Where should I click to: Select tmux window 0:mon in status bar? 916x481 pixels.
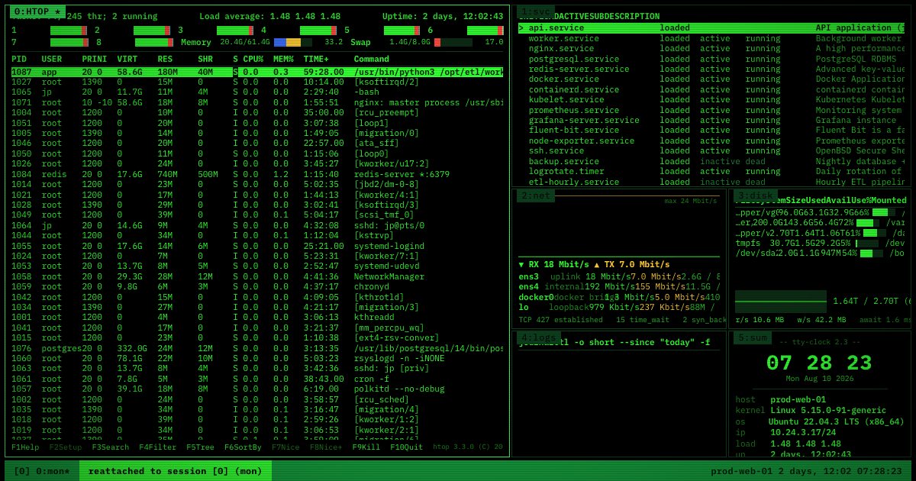point(42,471)
